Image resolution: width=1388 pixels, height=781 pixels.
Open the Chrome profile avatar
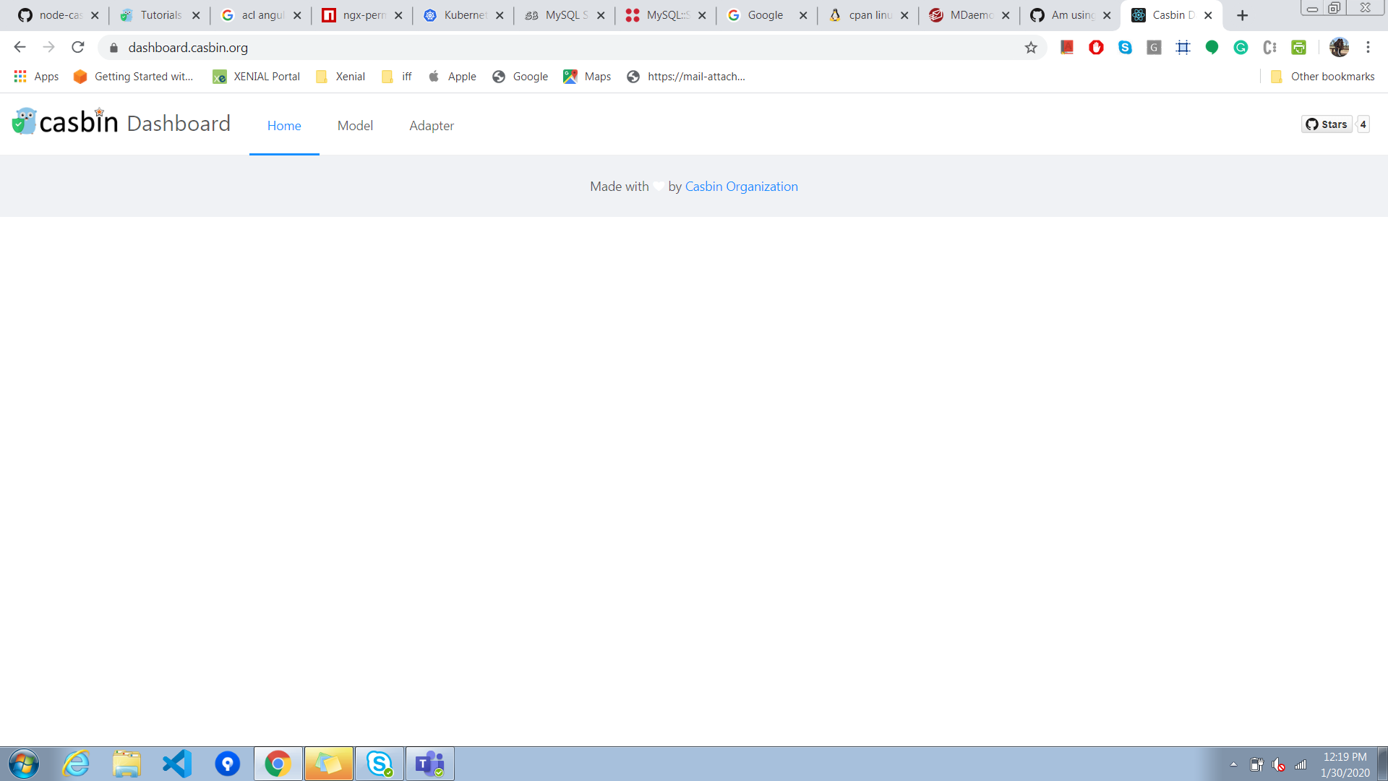pyautogui.click(x=1340, y=47)
